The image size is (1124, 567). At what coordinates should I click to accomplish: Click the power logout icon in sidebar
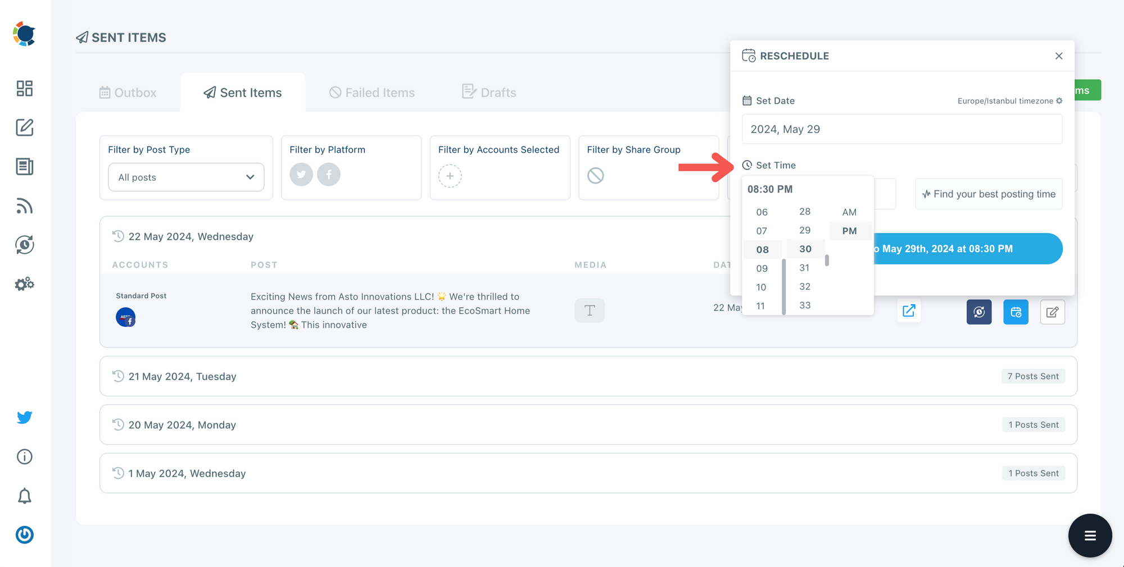coord(25,534)
